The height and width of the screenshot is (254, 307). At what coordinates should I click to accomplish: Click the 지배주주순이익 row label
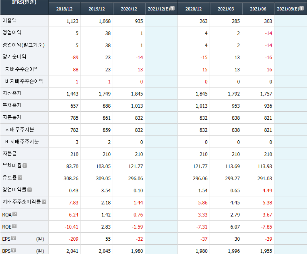pyautogui.click(x=22, y=69)
